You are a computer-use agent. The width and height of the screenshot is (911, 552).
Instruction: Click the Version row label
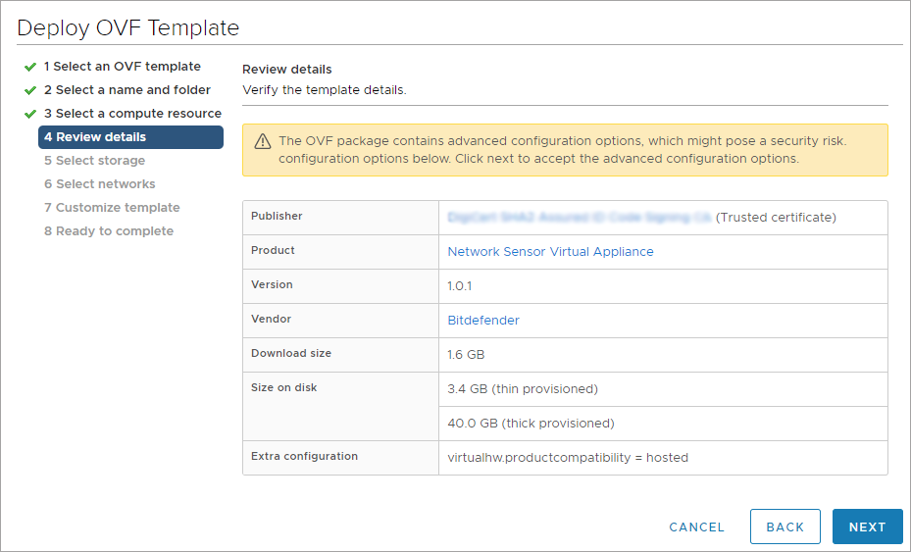[x=272, y=284]
